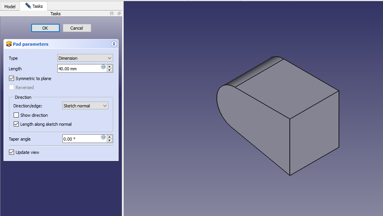Increase Taper angle with up arrow
The width and height of the screenshot is (383, 216).
(110, 137)
